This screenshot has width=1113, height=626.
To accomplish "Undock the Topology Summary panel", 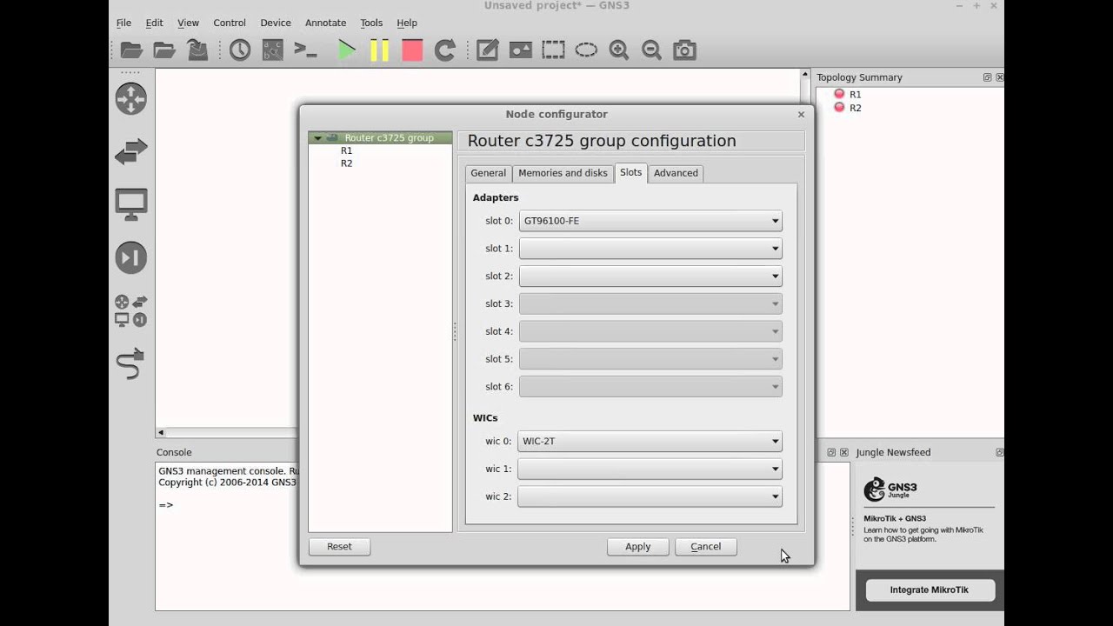I will click(x=987, y=77).
